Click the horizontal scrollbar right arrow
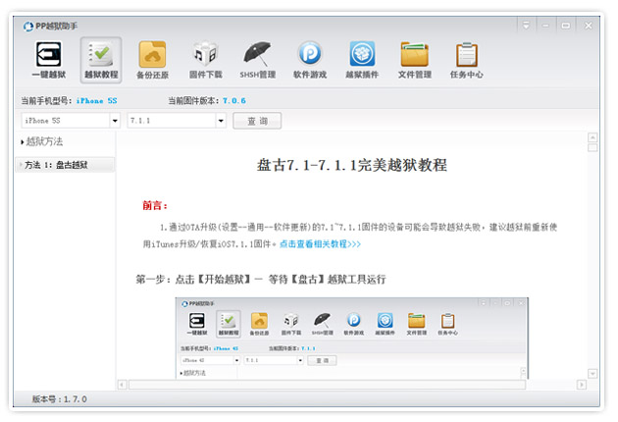618x422 pixels. pos(582,385)
